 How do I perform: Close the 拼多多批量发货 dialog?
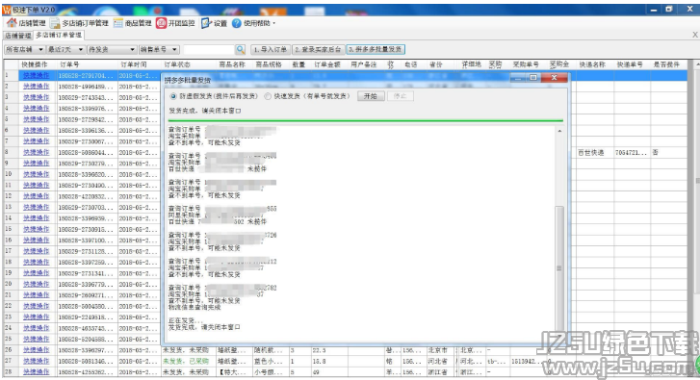(554, 78)
